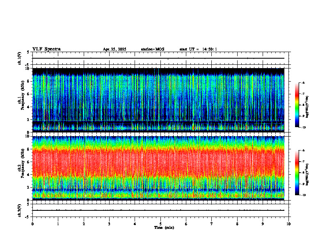Image resolution: width=325 pixels, height=251 pixels.
Task: Click the "ch.1(V)" axis label
Action: tap(20, 58)
